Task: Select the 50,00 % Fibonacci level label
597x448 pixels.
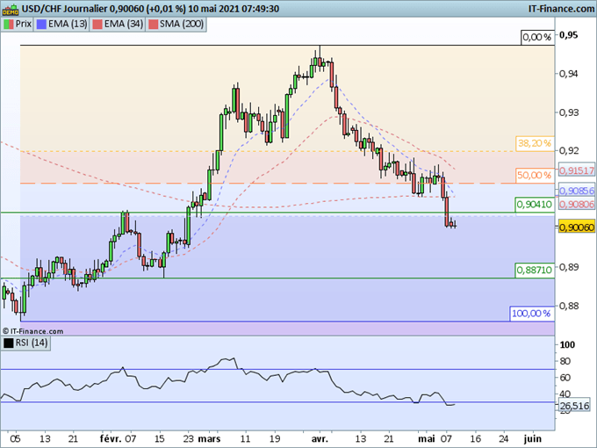Action: coord(535,175)
